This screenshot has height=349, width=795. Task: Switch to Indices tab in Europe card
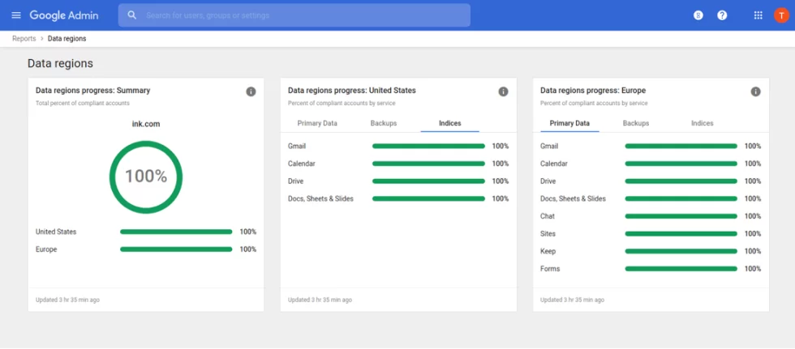point(702,123)
